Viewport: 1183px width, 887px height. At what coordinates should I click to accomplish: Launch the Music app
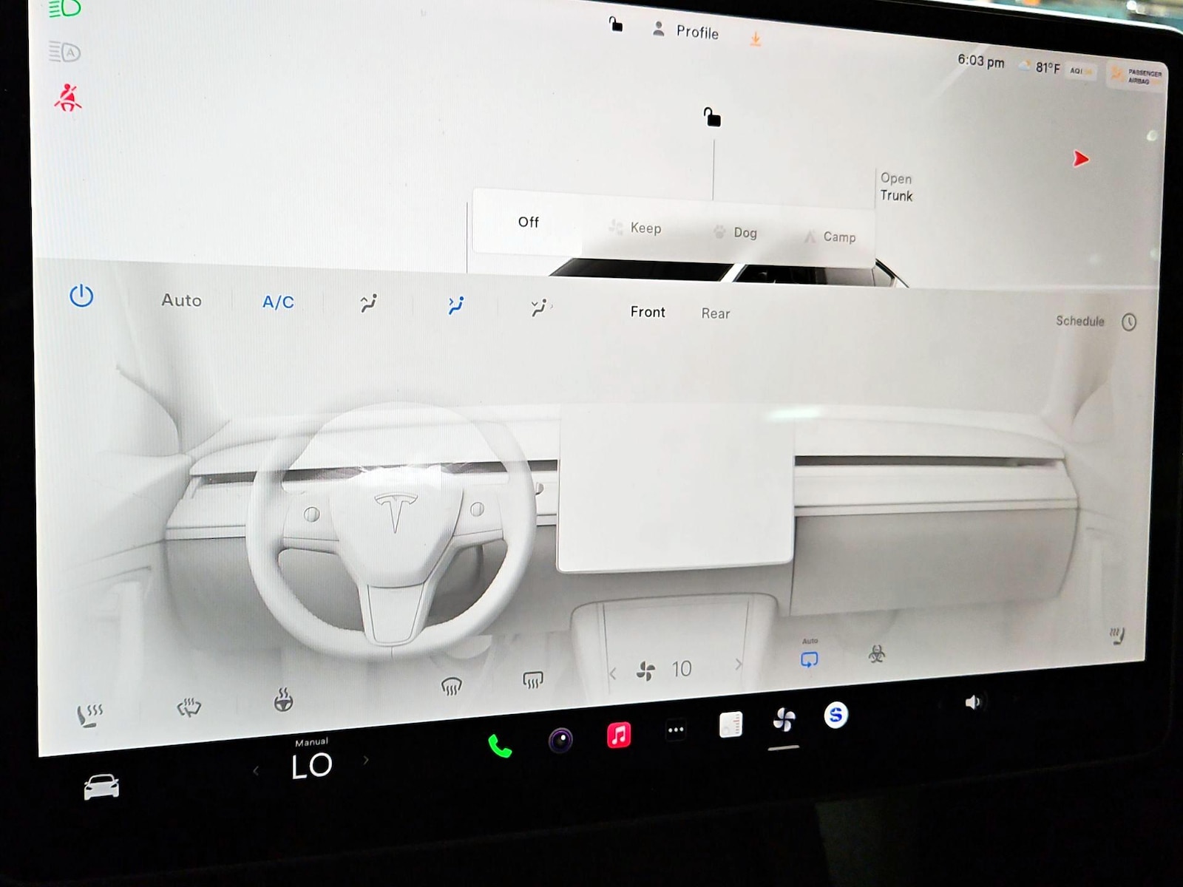coord(619,735)
